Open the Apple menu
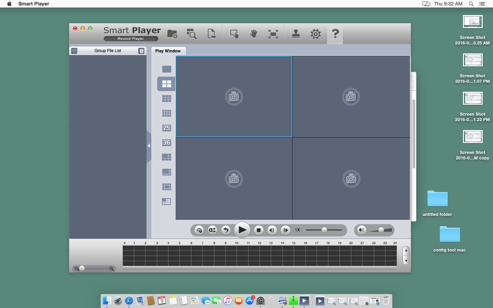The image size is (493, 308). (x=9, y=4)
